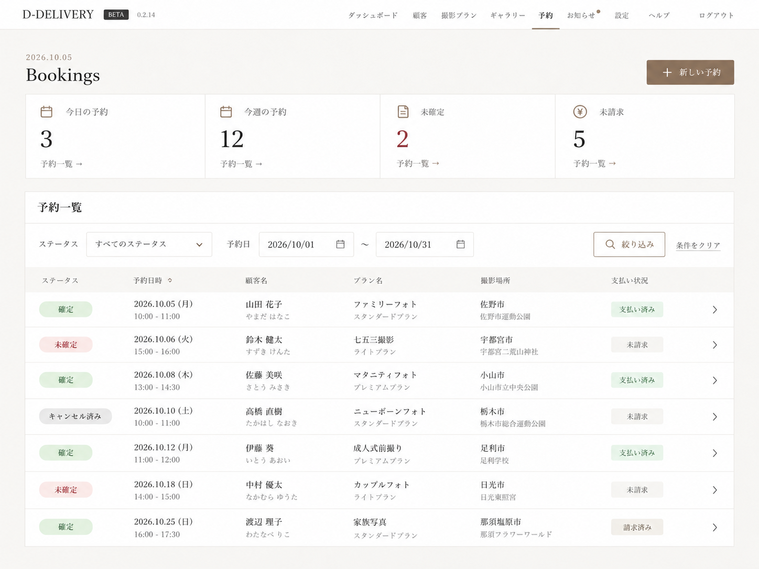Open details arrow for 鈴木 健太 booking
The image size is (759, 569).
[x=714, y=345]
